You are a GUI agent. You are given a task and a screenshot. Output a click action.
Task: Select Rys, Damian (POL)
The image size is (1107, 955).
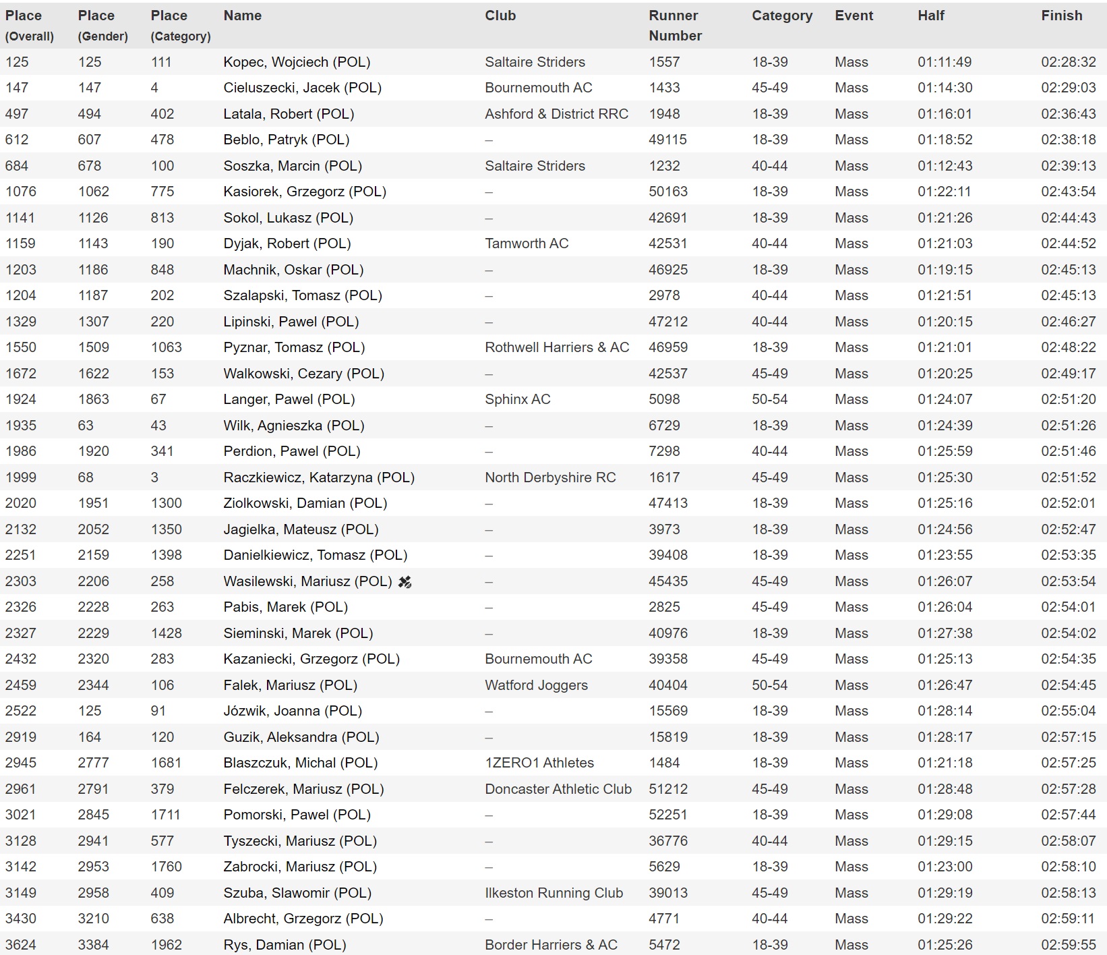[285, 945]
